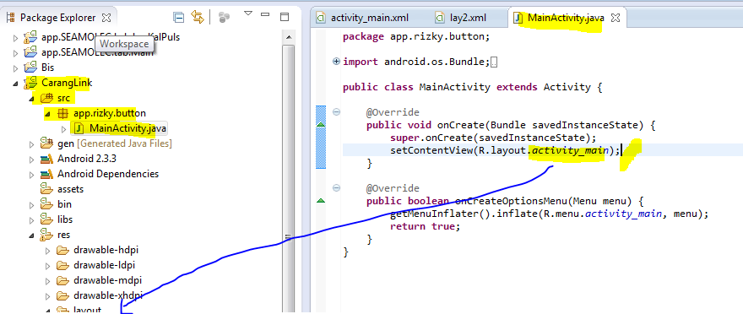Select the CarangLink project icon
Screen dimensions: 743x314
(x=30, y=83)
